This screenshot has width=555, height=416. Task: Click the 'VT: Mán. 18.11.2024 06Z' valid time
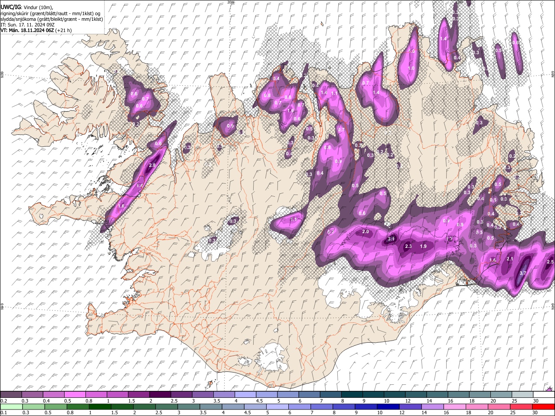[x=27, y=30]
